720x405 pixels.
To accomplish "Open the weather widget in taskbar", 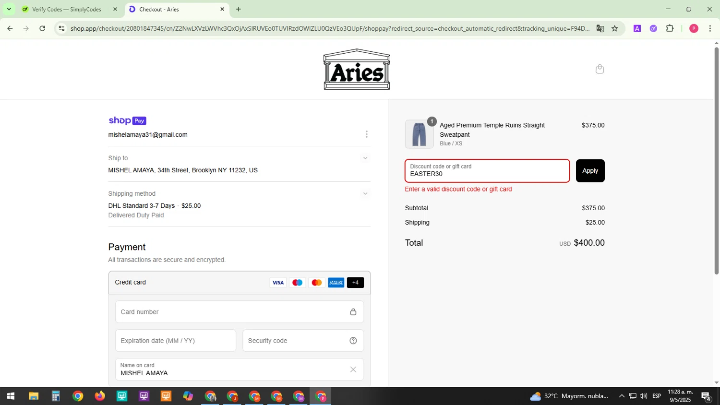I will [569, 396].
